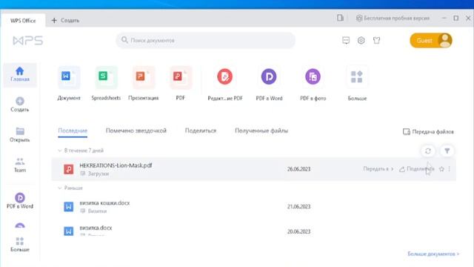Image resolution: width=474 pixels, height=267 pixels.
Task: Open визитка.docx file
Action: coord(96,228)
